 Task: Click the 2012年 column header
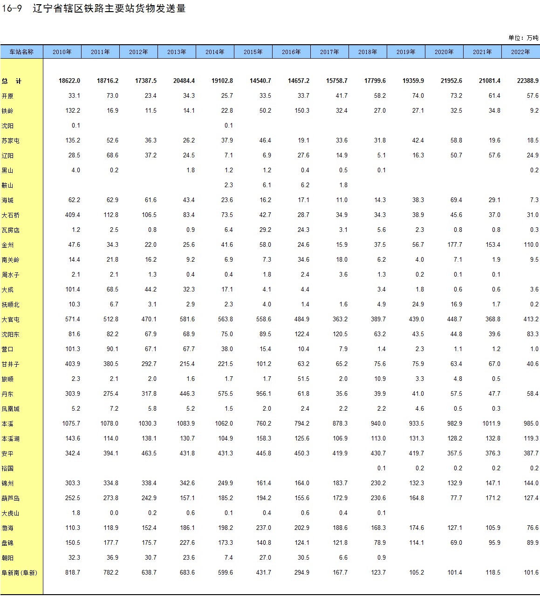[138, 52]
